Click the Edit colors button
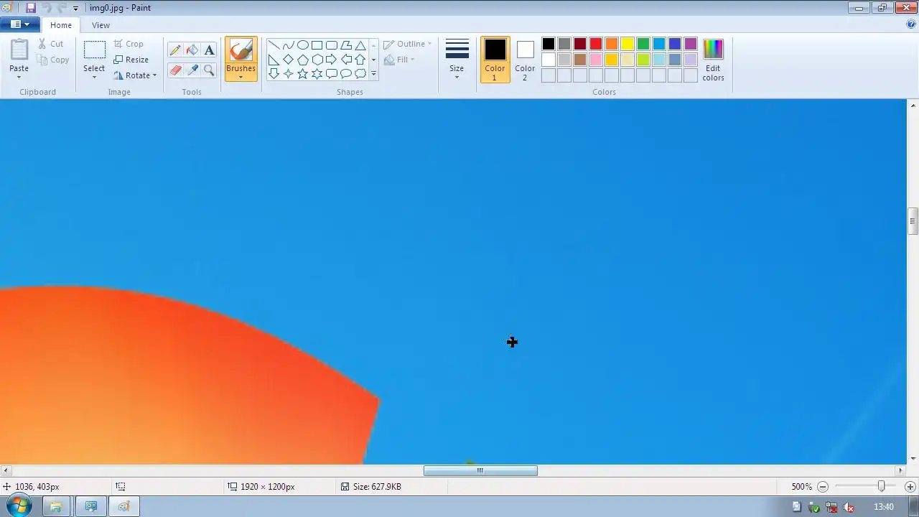This screenshot has height=517, width=919. pyautogui.click(x=713, y=60)
